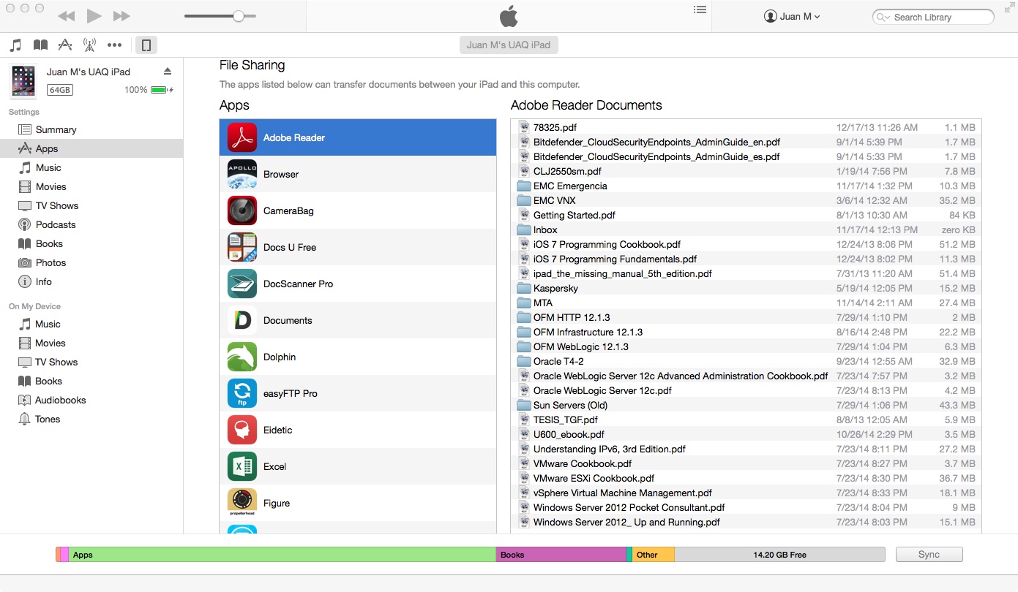Eject Juan M's UAQ iPad
The image size is (1018, 592).
point(168,72)
